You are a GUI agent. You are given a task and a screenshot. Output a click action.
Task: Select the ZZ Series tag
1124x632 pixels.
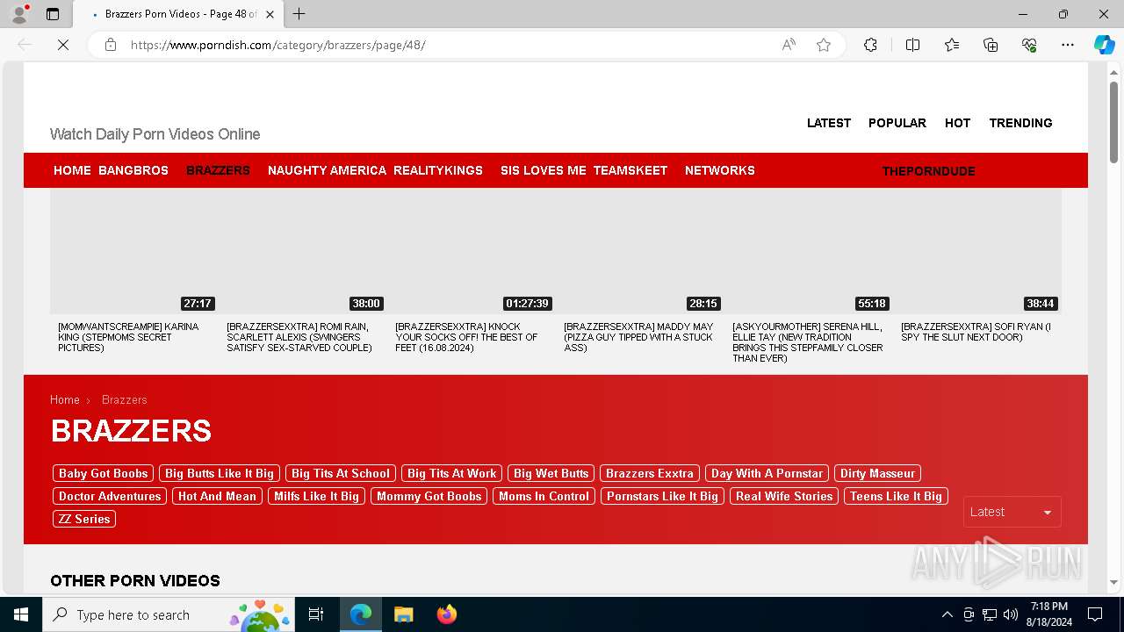click(84, 519)
